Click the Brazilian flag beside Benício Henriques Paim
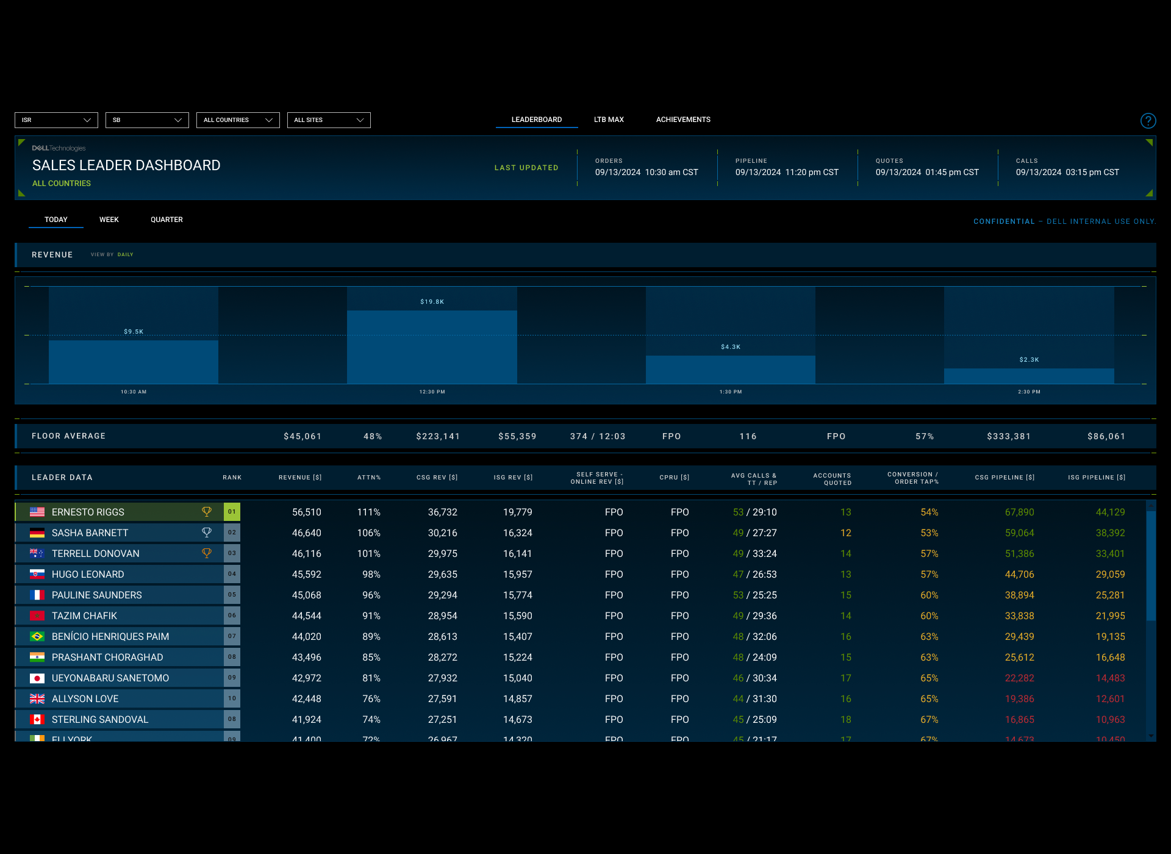 (x=37, y=637)
